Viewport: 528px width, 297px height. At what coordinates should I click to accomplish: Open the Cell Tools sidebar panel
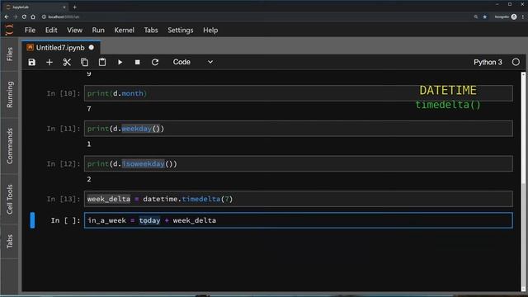pos(9,199)
